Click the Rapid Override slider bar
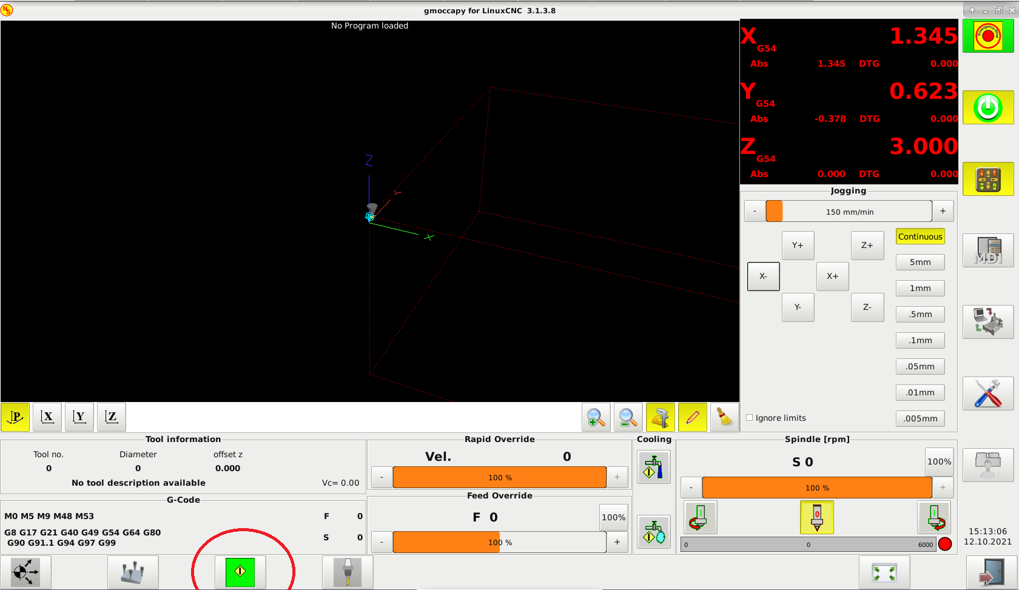Viewport: 1019px width, 590px height. (499, 477)
